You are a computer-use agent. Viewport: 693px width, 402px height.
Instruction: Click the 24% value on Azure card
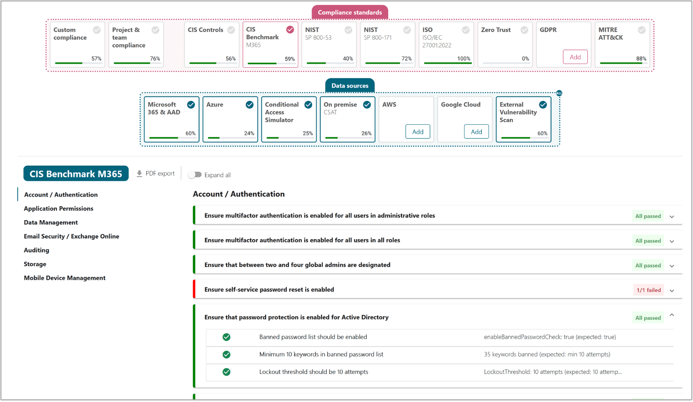250,133
